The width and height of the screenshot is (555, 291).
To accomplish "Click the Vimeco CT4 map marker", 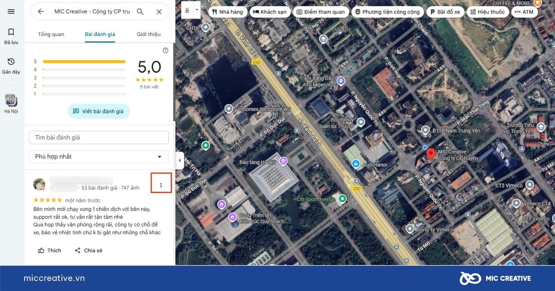I will click(517, 203).
